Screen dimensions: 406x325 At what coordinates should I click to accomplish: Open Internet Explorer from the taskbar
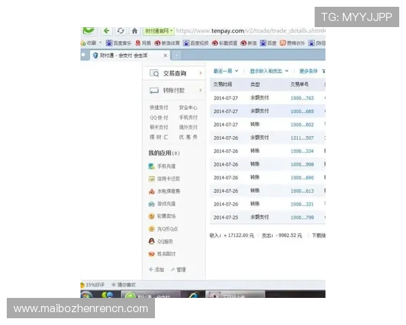click(194, 295)
